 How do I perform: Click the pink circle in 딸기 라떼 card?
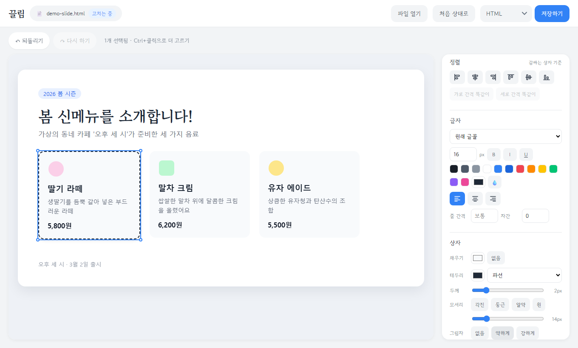(56, 169)
